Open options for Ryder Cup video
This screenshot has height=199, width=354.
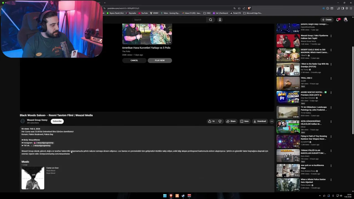click(x=331, y=64)
